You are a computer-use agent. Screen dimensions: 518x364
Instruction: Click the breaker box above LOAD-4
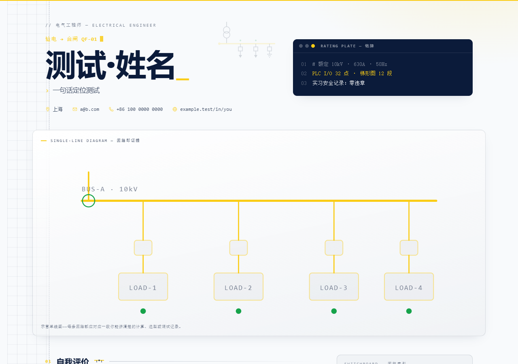pyautogui.click(x=409, y=248)
